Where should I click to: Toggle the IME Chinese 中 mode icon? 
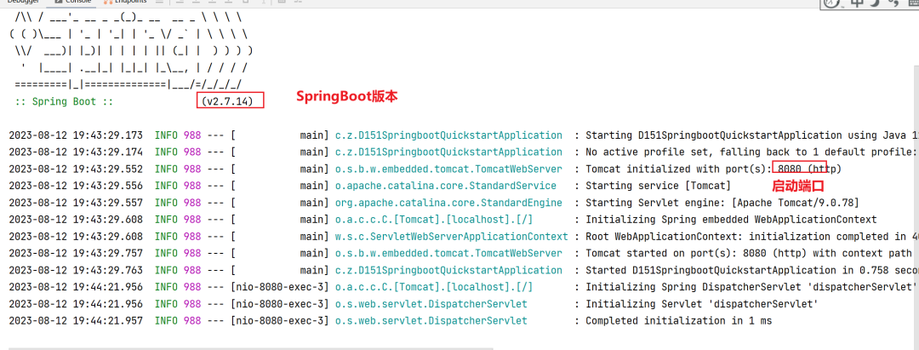858,3
